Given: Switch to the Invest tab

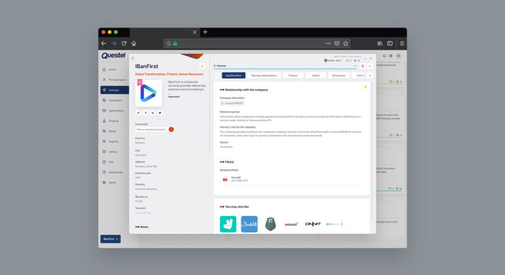Looking at the screenshot, I should (x=315, y=75).
